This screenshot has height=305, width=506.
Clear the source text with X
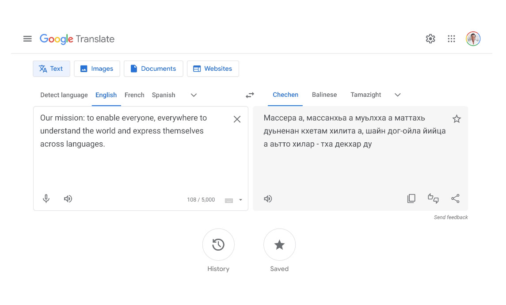pyautogui.click(x=237, y=119)
